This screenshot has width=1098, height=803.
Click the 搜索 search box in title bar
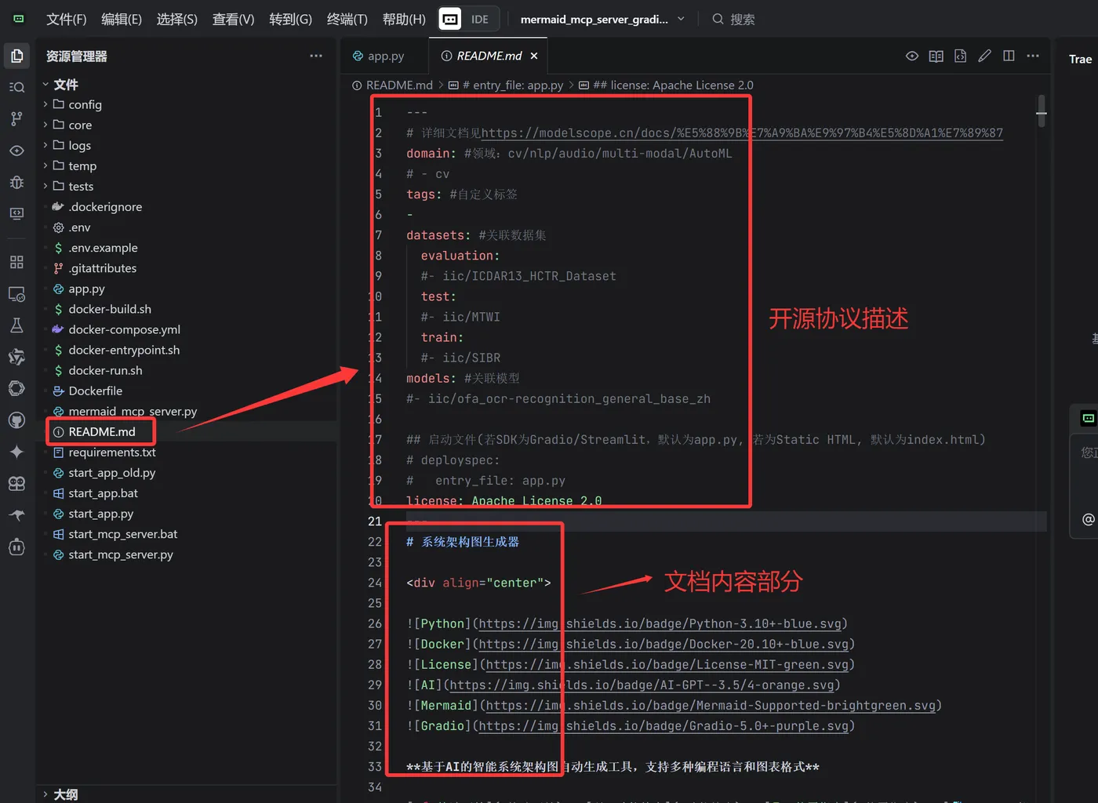733,19
